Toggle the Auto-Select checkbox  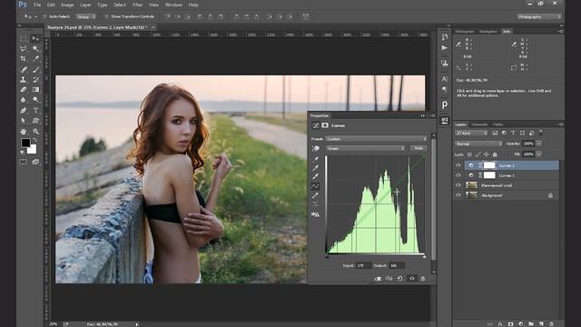coord(44,16)
